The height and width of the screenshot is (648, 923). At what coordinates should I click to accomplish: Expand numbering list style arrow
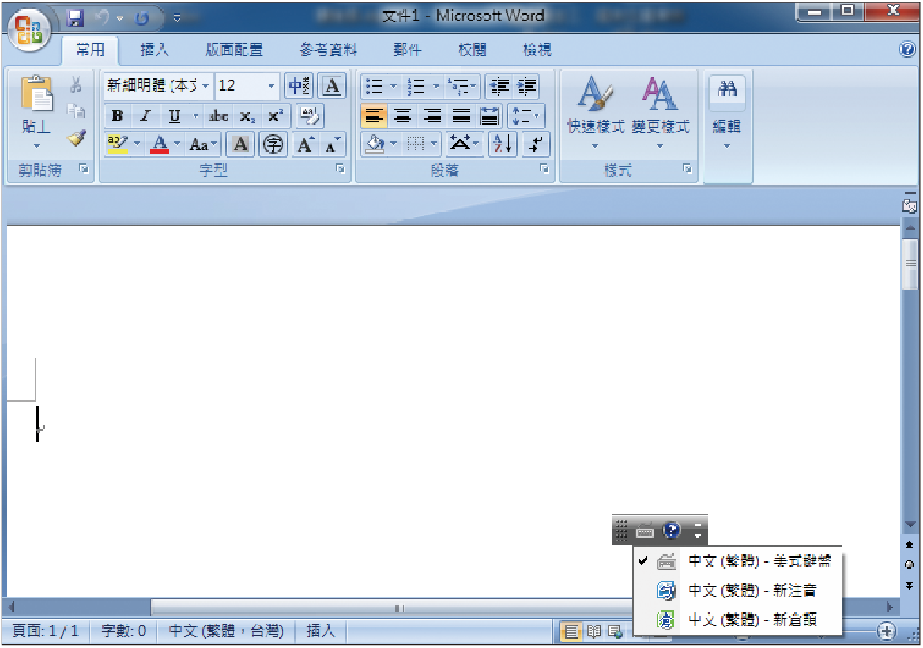click(436, 87)
